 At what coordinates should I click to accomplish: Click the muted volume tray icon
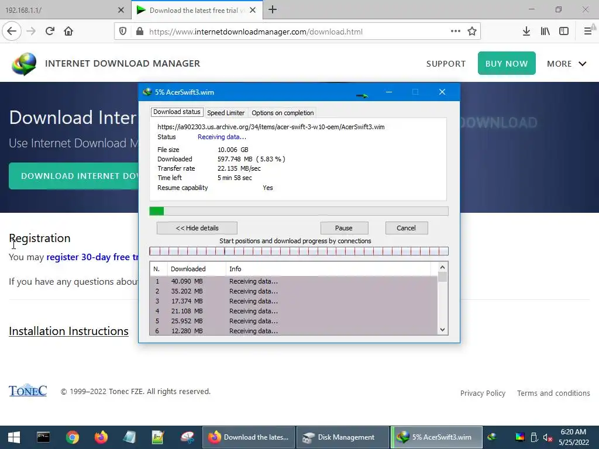pyautogui.click(x=548, y=437)
